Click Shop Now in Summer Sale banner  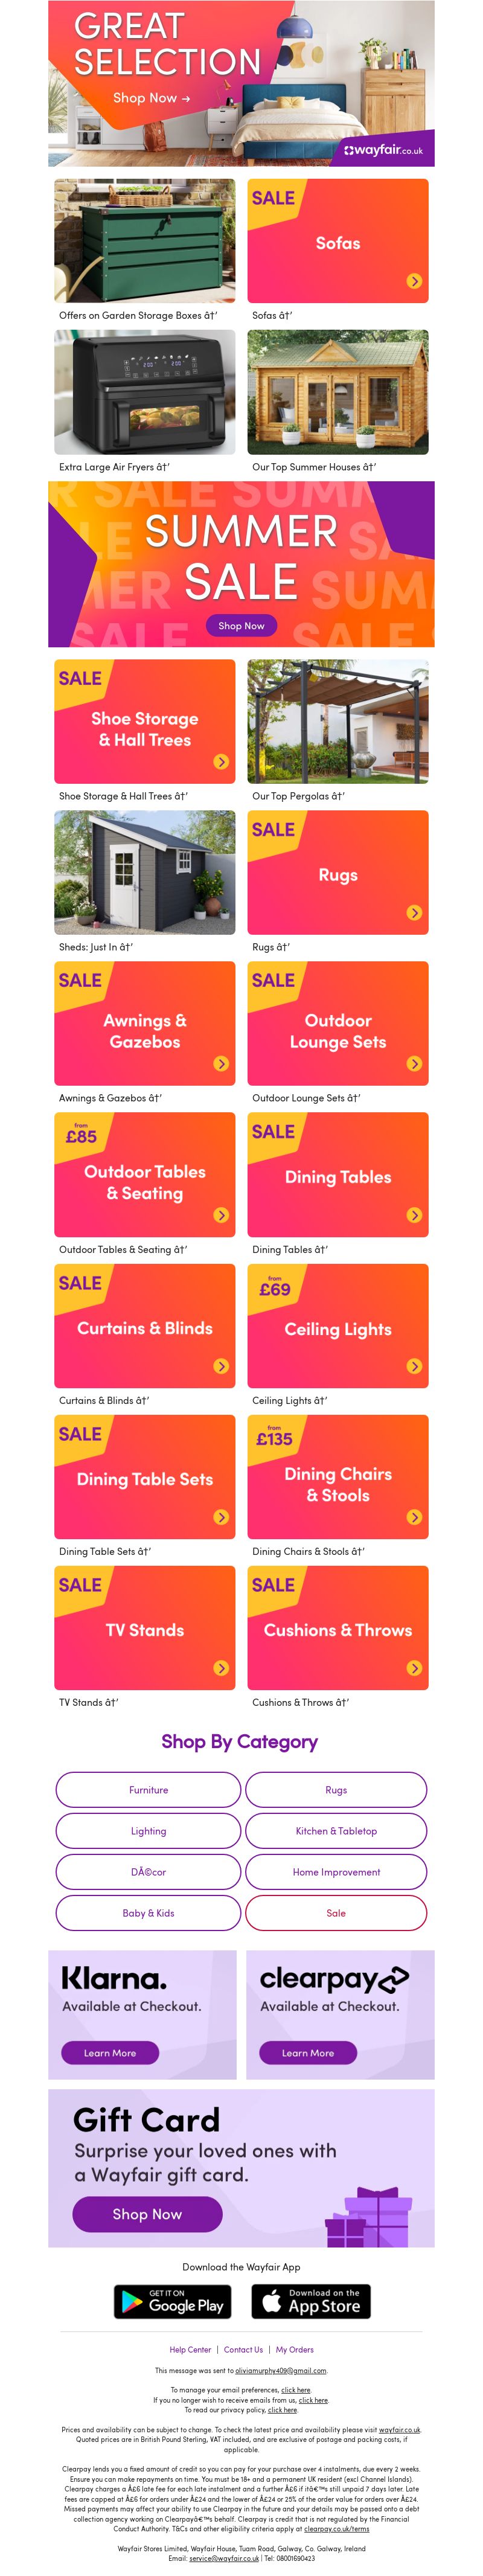click(x=242, y=626)
